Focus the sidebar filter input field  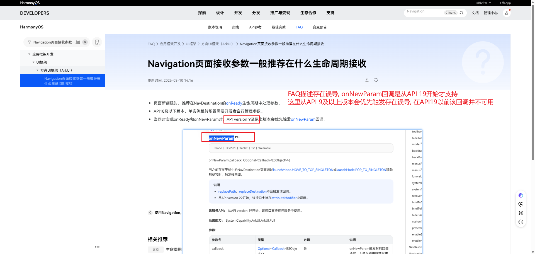point(57,42)
